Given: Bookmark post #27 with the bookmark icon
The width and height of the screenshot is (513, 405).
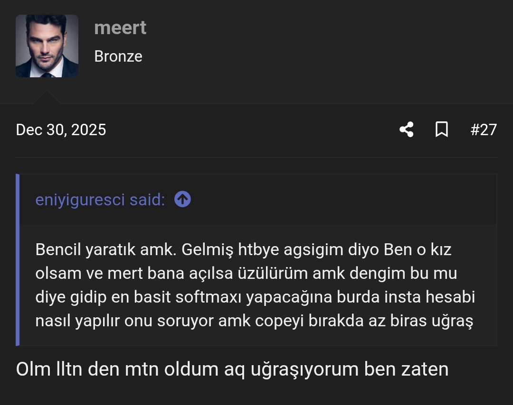Looking at the screenshot, I should tap(442, 129).
